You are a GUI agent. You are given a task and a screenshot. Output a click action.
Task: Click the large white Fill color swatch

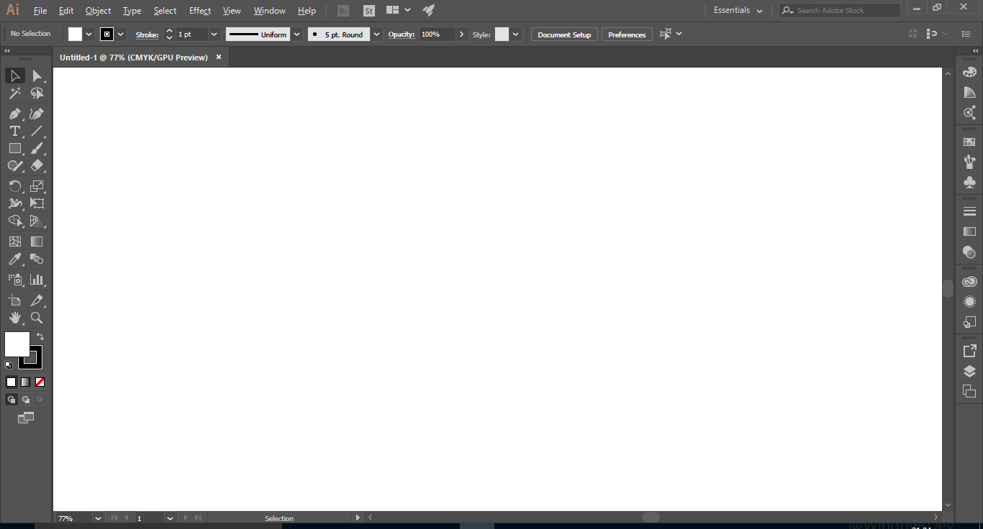pyautogui.click(x=16, y=344)
